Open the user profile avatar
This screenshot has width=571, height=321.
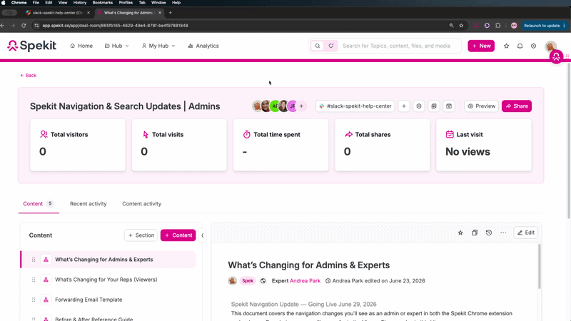(550, 46)
